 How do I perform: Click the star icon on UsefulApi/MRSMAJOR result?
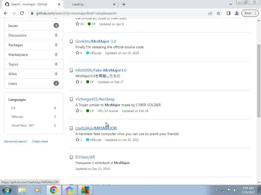[x=77, y=140]
